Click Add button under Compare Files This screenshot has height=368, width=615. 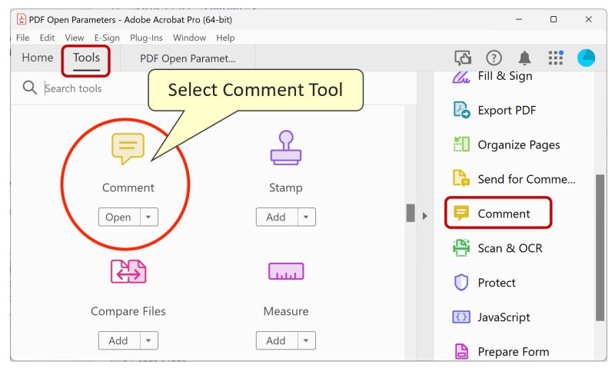click(119, 340)
